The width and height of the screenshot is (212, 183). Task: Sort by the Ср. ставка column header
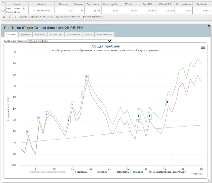(93, 4)
